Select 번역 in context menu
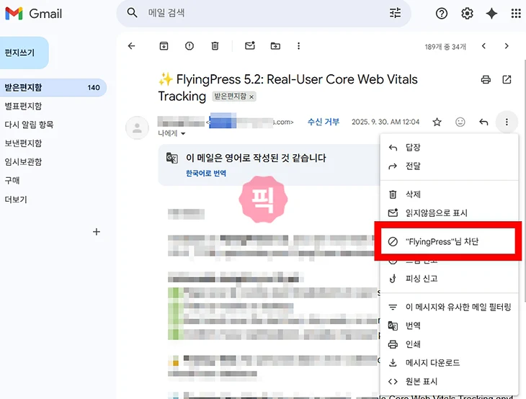Screen dimensions: 526x399 [x=449, y=326]
